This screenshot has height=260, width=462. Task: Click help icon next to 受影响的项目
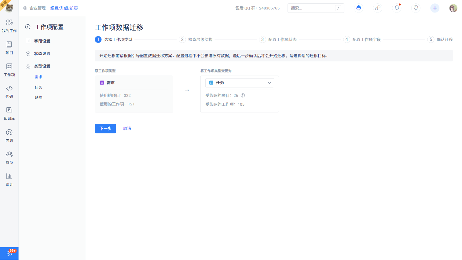pos(243,96)
